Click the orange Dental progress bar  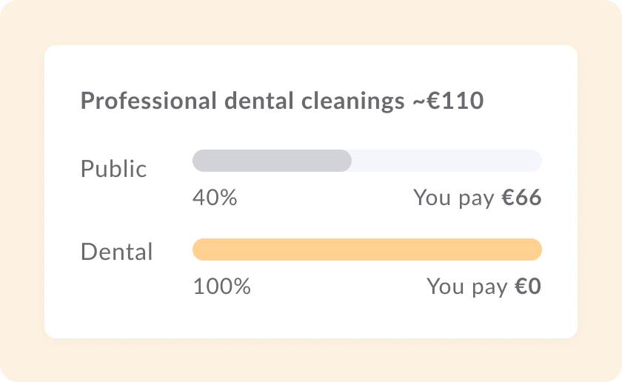pyautogui.click(x=367, y=249)
